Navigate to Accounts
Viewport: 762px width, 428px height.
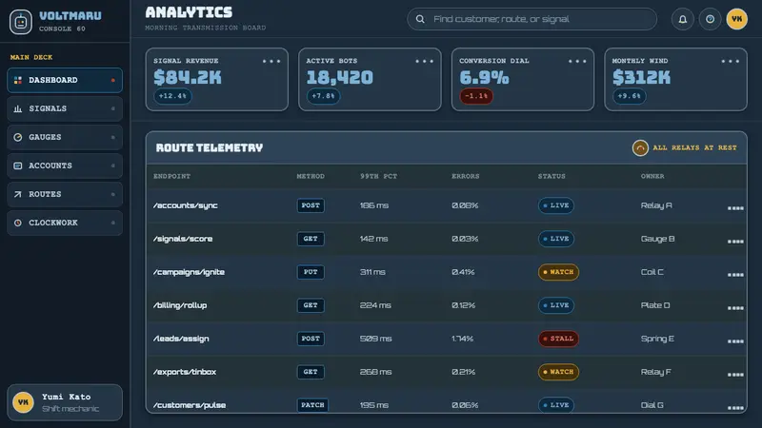click(65, 165)
